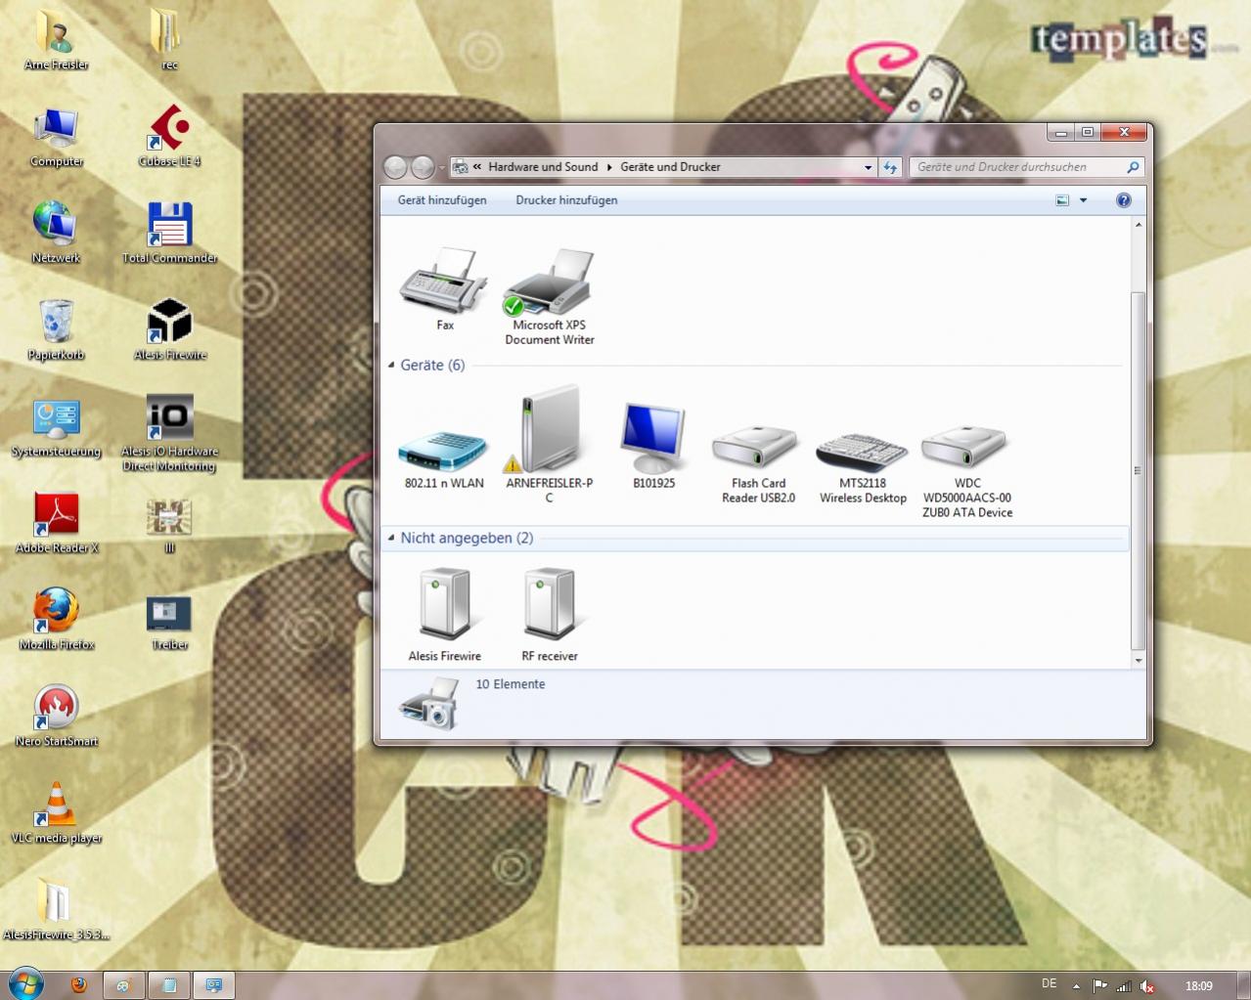Click the search magnifier icon
Screen dimensions: 1251x1000
click(1133, 167)
